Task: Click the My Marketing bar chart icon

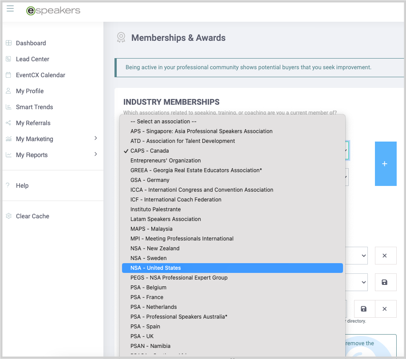Action: click(8, 139)
